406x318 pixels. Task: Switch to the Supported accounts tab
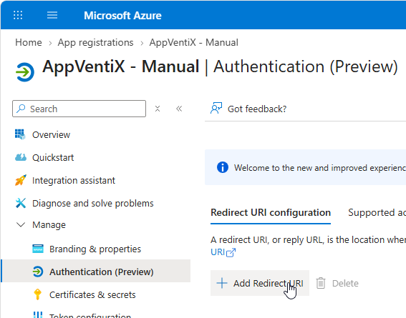point(377,213)
